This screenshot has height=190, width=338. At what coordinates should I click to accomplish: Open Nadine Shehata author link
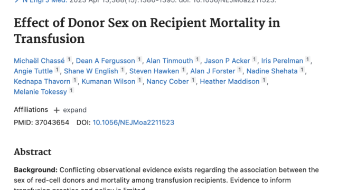coord(272,71)
